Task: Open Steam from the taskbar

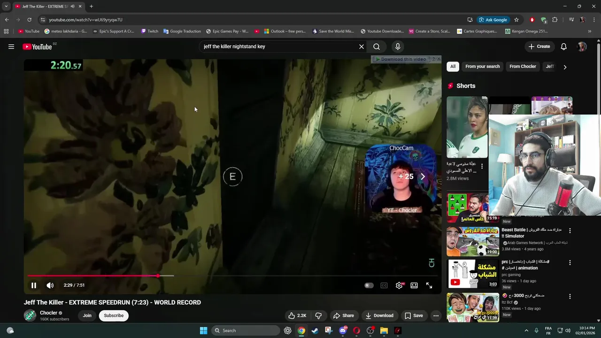Action: point(315,330)
